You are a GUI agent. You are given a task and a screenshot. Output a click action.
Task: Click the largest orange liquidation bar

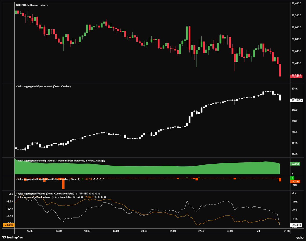point(63,183)
